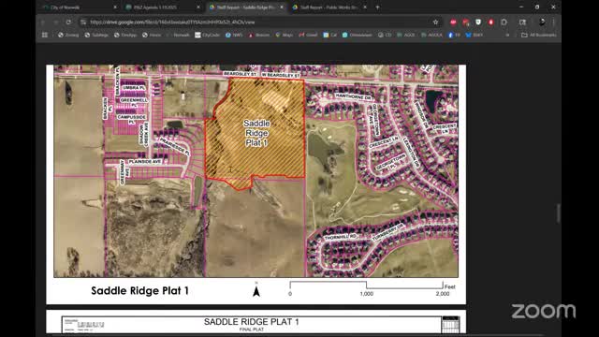599x337 pixels.
Task: Open the red extension with badge
Action: tap(466, 22)
